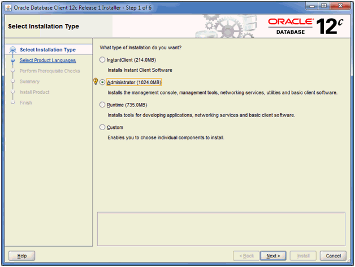
Task: Click the Finish step in sidebar
Action: pos(25,103)
